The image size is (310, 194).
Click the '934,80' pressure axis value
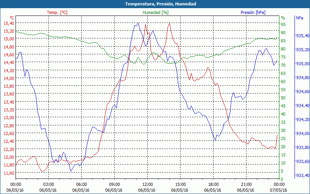tap(302, 78)
